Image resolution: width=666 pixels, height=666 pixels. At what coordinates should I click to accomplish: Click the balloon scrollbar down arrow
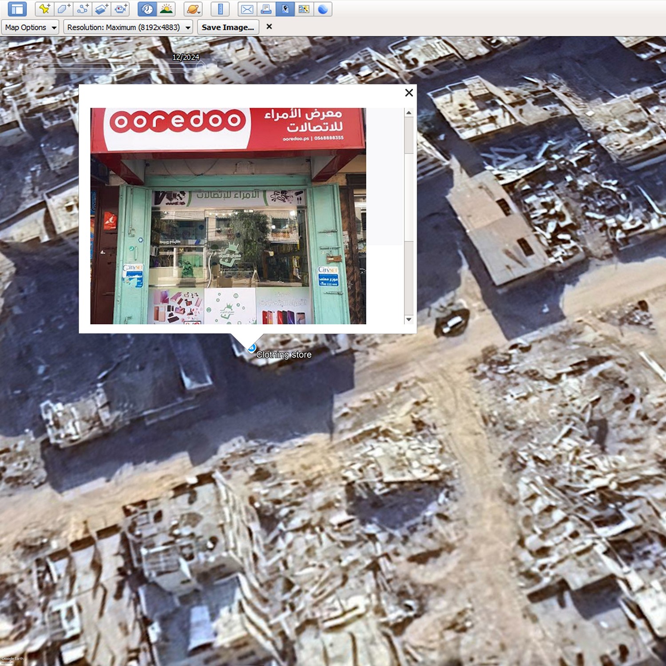pos(409,319)
